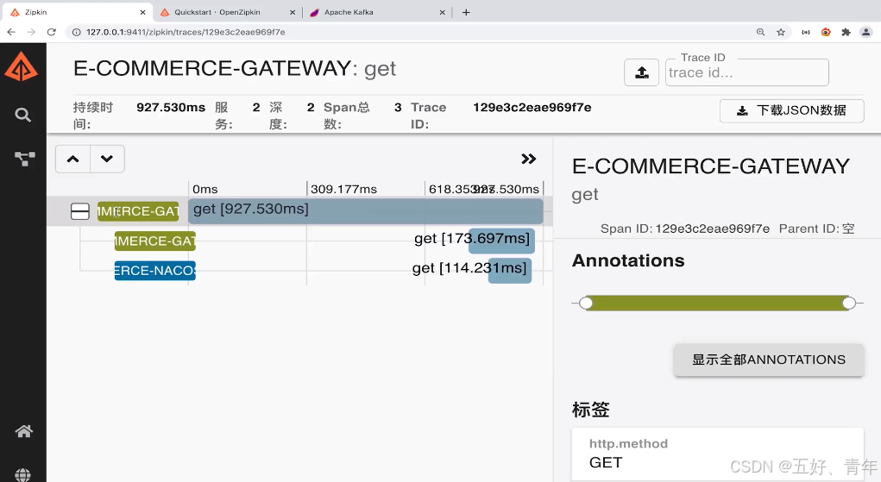Click the red Weibo extension icon

pyautogui.click(x=826, y=32)
